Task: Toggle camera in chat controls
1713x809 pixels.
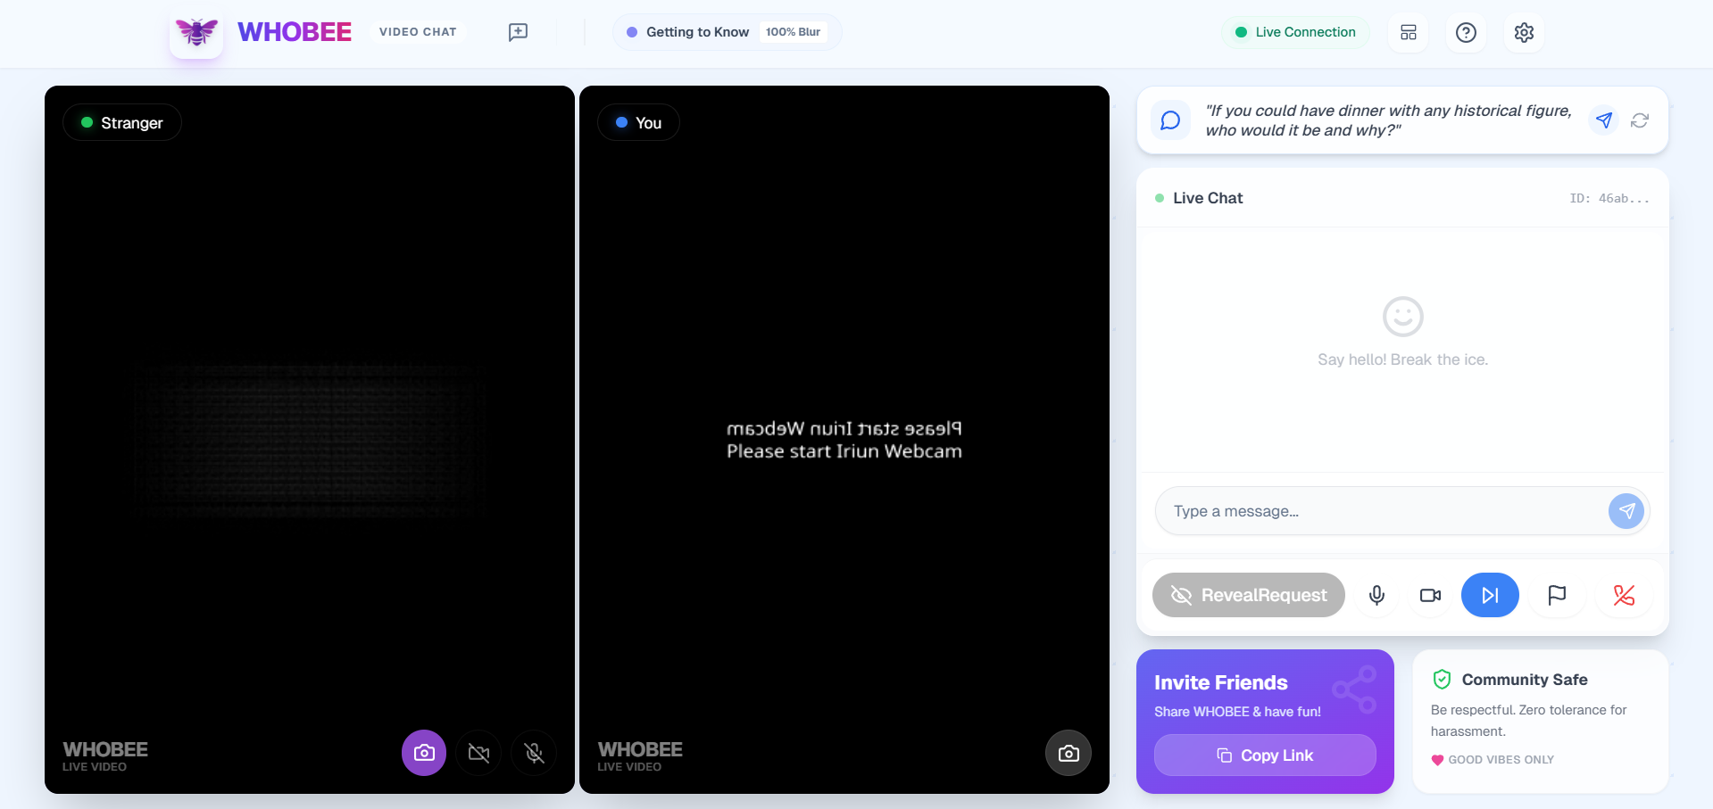Action: pos(1430,595)
